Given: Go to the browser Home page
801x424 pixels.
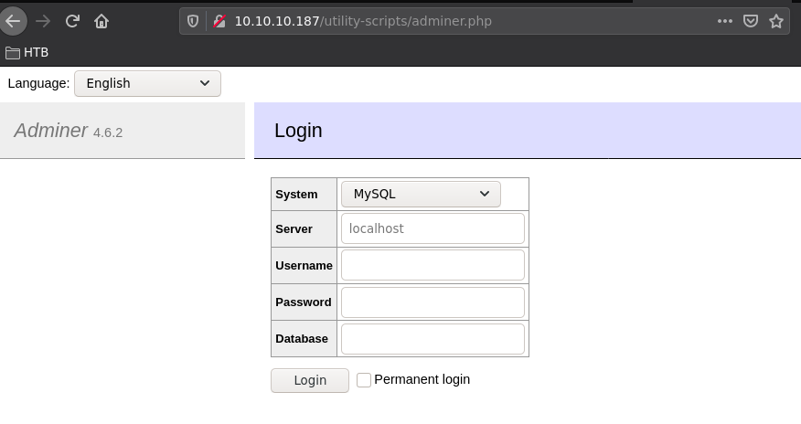Looking at the screenshot, I should [x=101, y=21].
